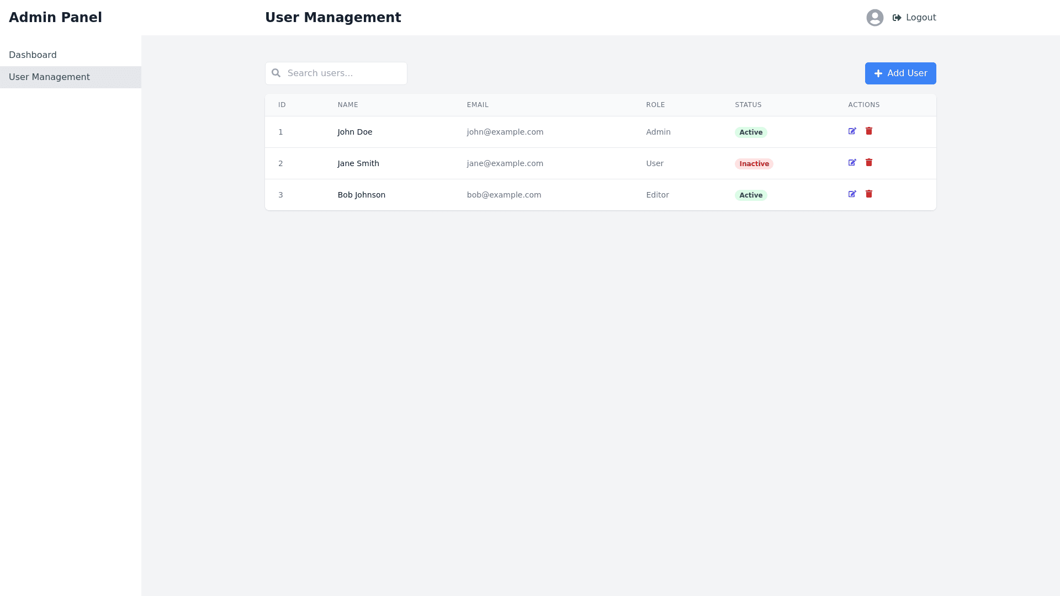Screen dimensions: 1060x596
Task: Click the logout arrow icon
Action: (x=897, y=18)
